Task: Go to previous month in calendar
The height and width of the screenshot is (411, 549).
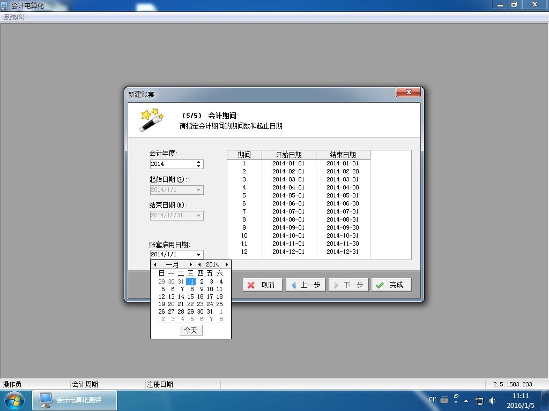Action: [155, 264]
